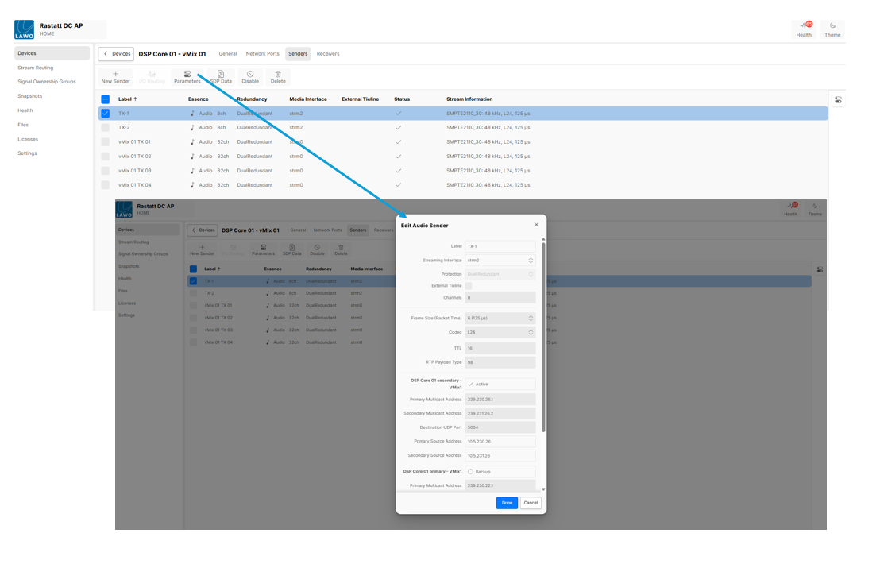Close the Edit Audio Sender dialog
880x572 pixels.
tap(536, 225)
